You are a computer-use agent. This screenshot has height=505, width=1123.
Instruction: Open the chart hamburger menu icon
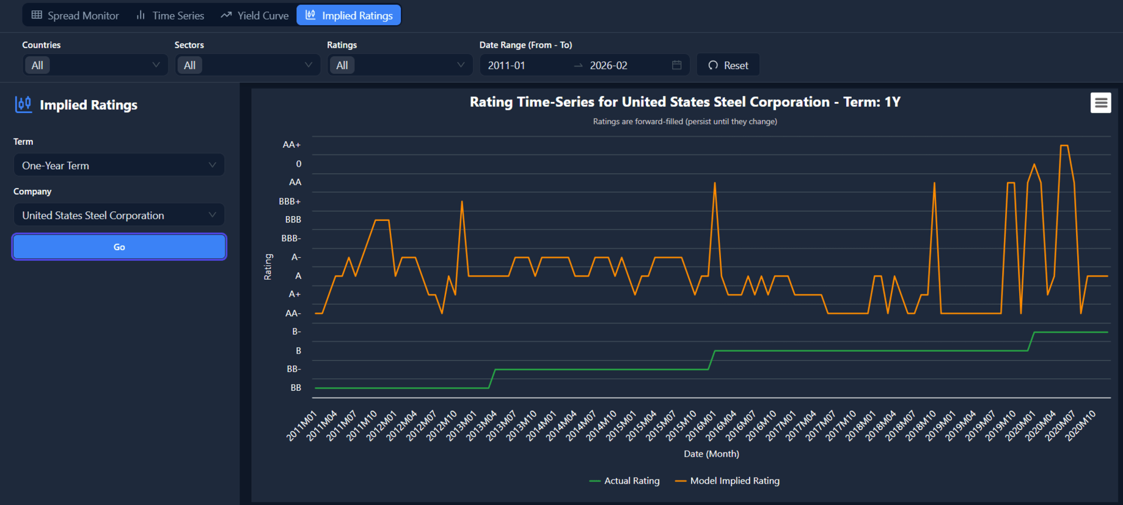pos(1100,103)
